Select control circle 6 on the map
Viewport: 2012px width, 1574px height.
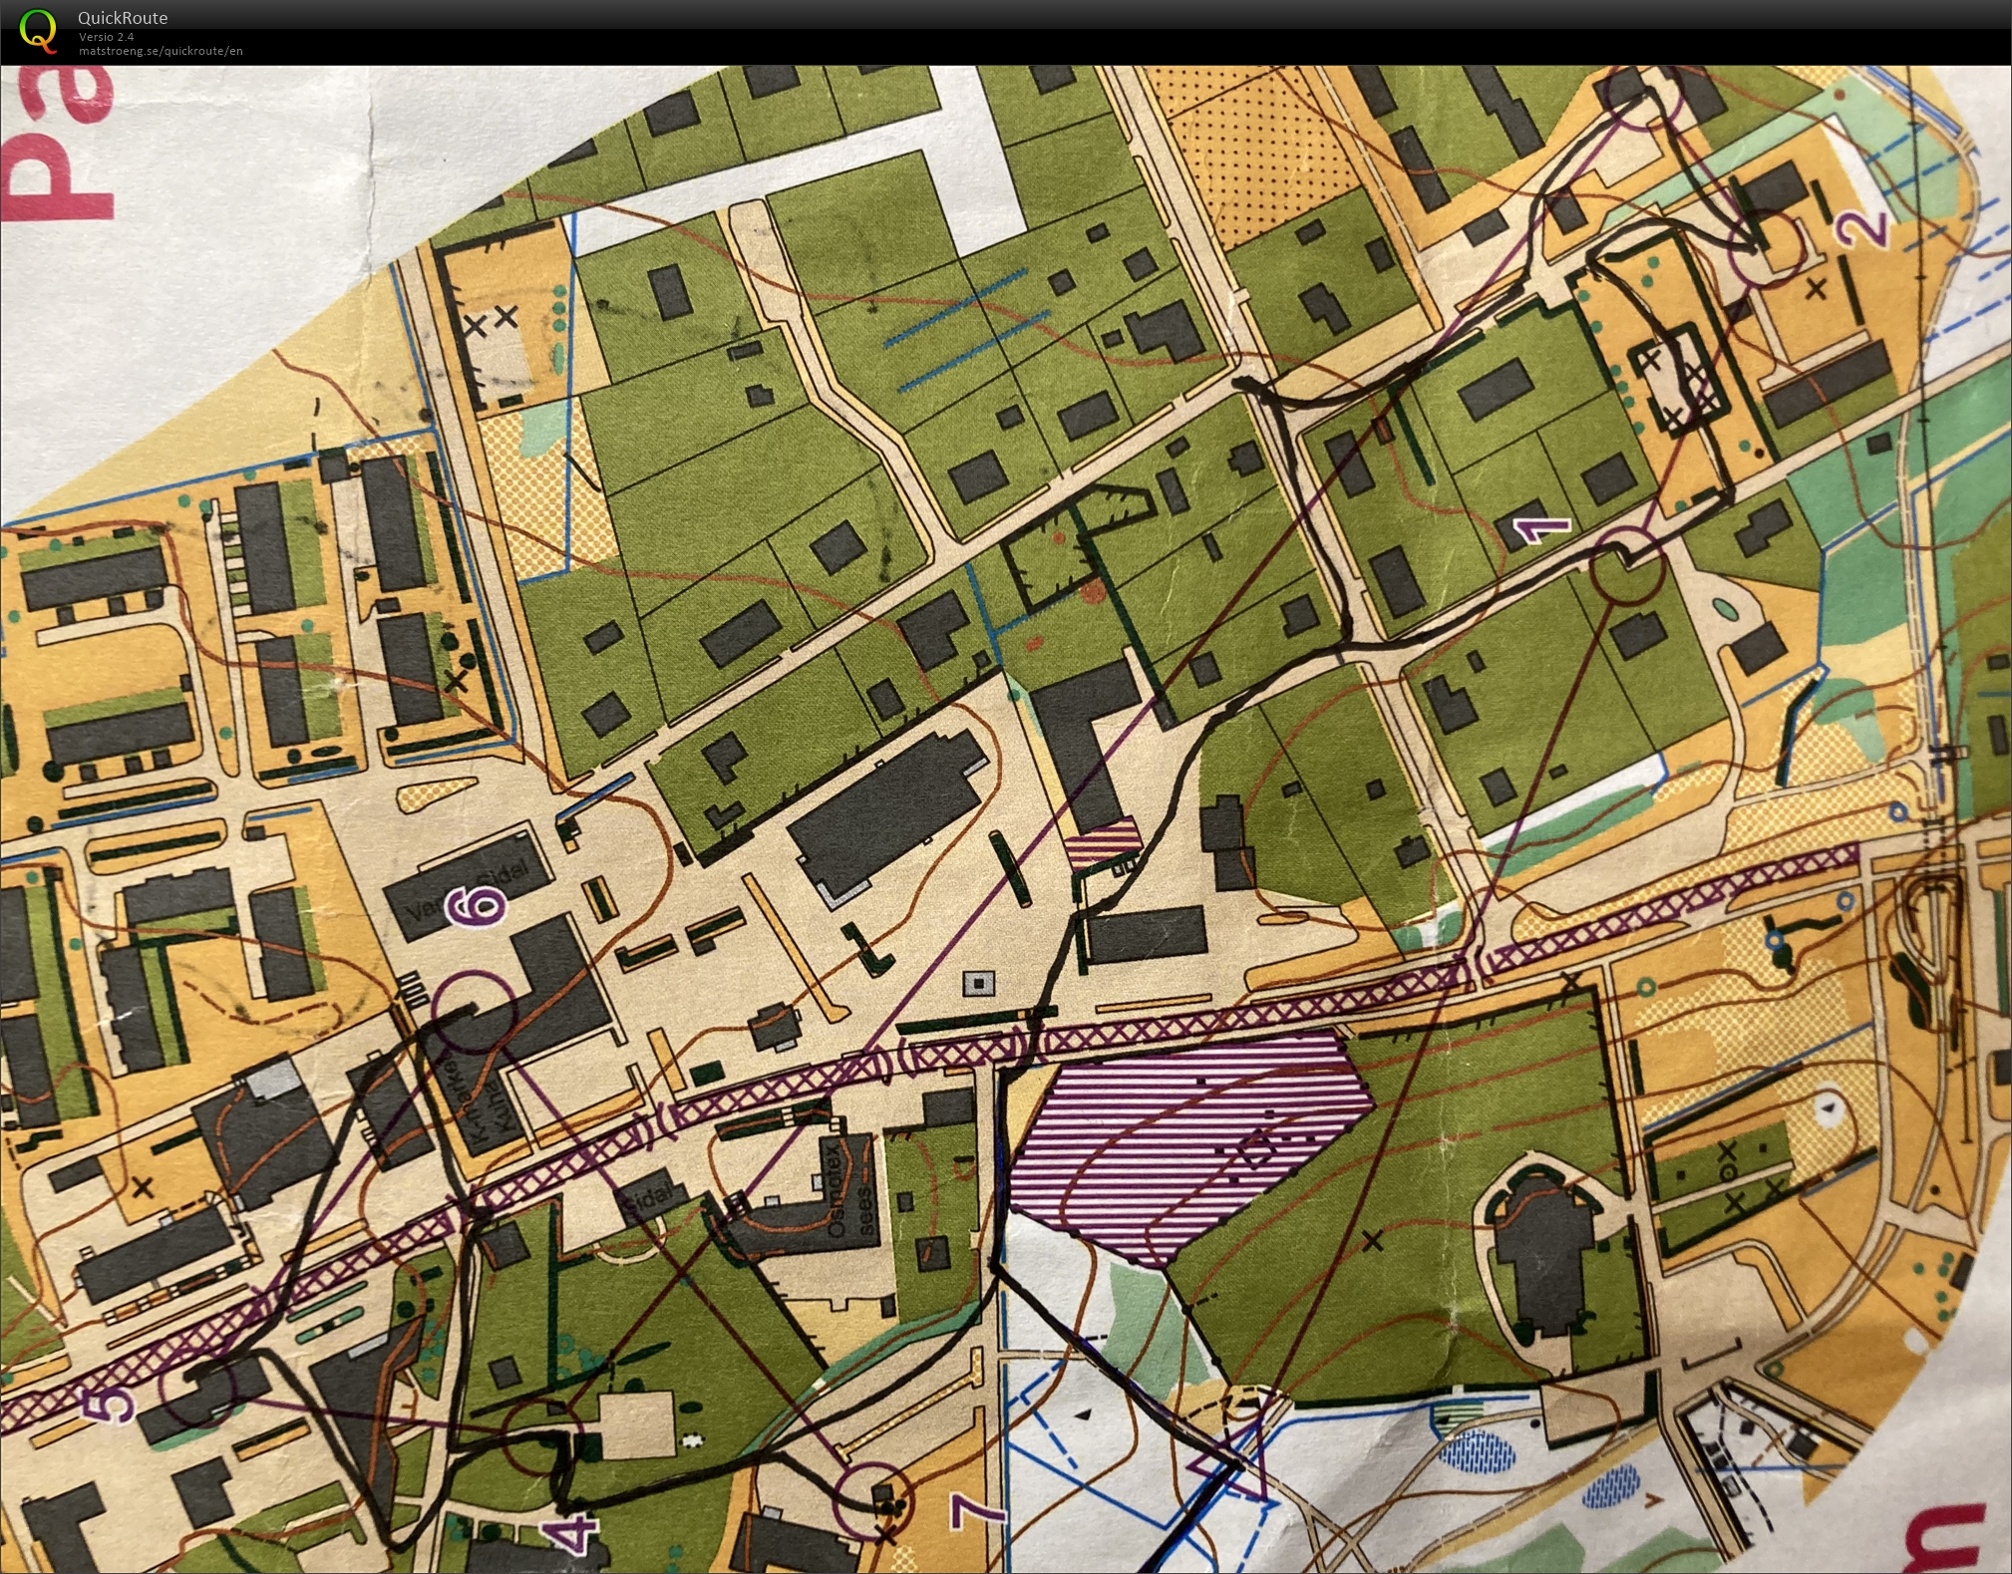coord(476,1012)
